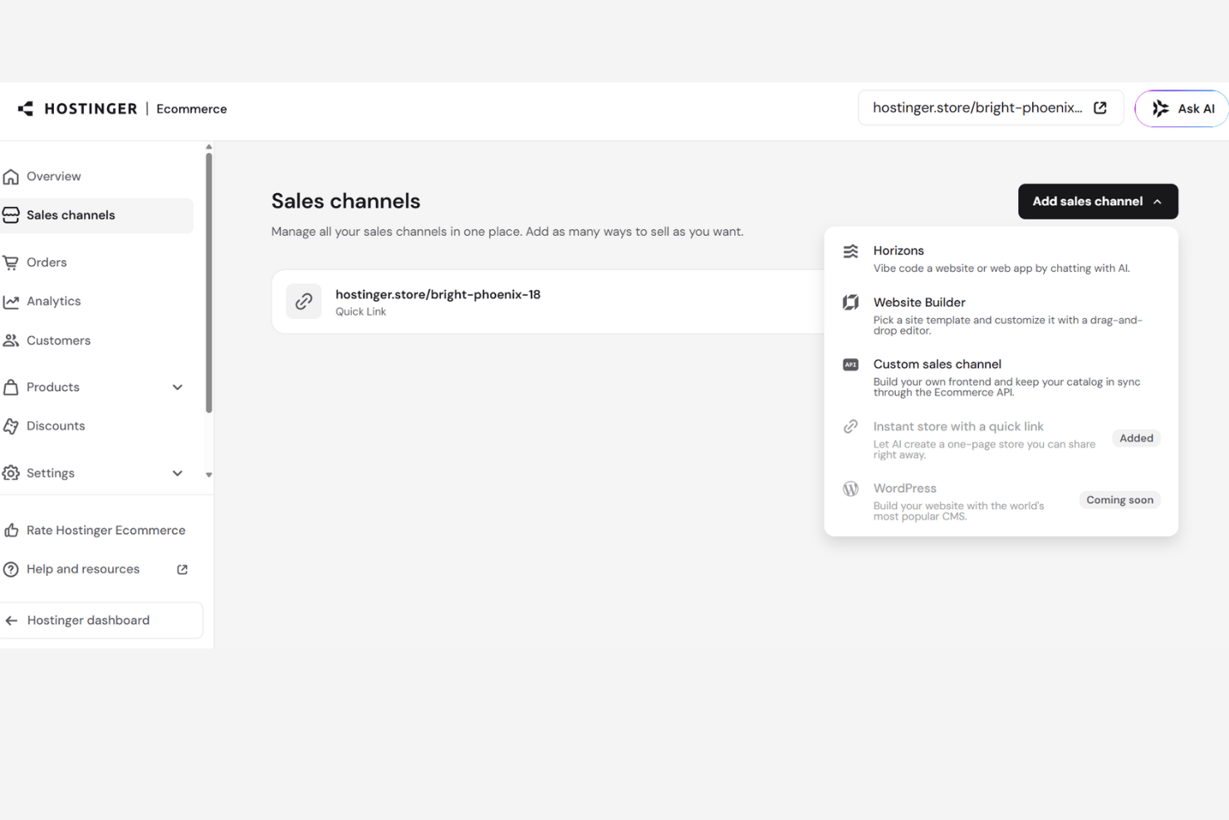Screen dimensions: 1229x820
Task: Click the sidebar scroll down arrow
Action: pyautogui.click(x=209, y=475)
